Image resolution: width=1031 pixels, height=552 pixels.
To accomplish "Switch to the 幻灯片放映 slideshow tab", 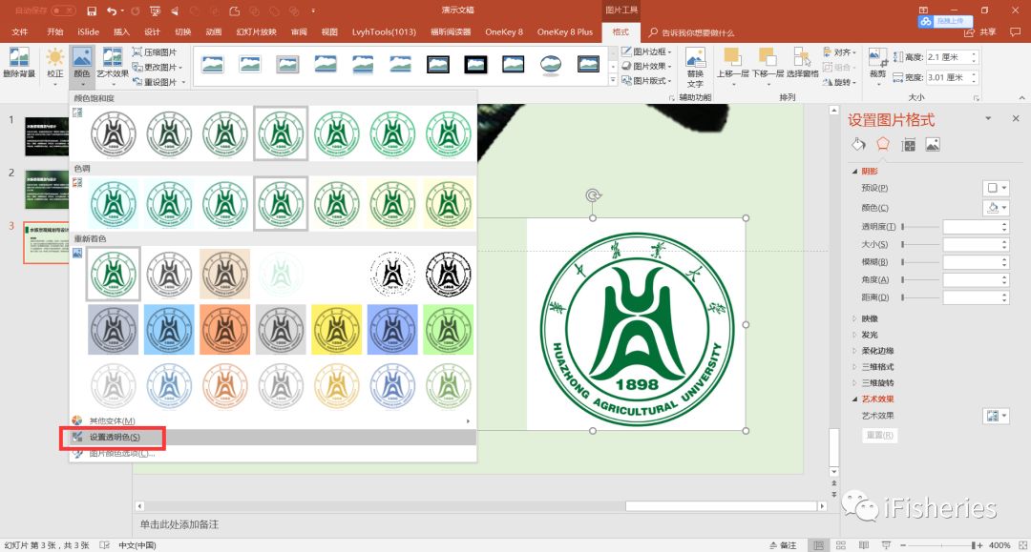I will click(x=257, y=31).
